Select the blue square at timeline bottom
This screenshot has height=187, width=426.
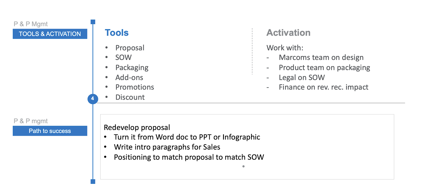tap(93, 182)
